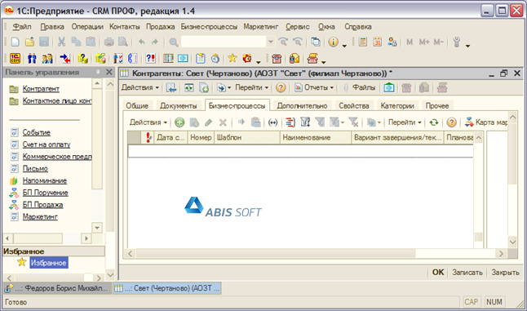Click the green plus Add icon in Бизнес-процессы
Screen dimensions: 527x311
point(179,122)
